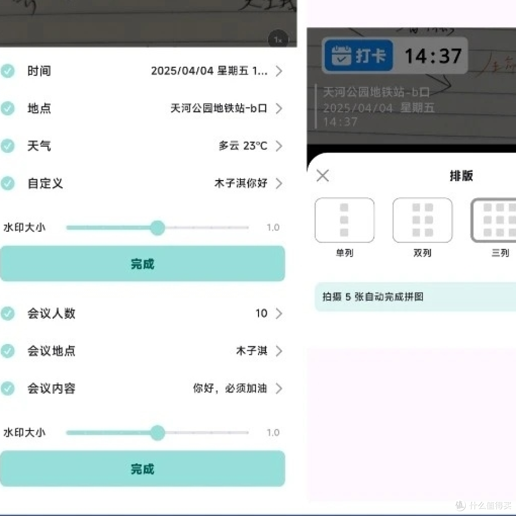This screenshot has height=516, width=516.
Task: Open the 自定义 row chevron
Action: tap(279, 183)
